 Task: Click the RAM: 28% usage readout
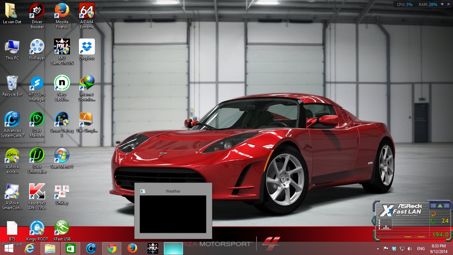tap(428, 5)
